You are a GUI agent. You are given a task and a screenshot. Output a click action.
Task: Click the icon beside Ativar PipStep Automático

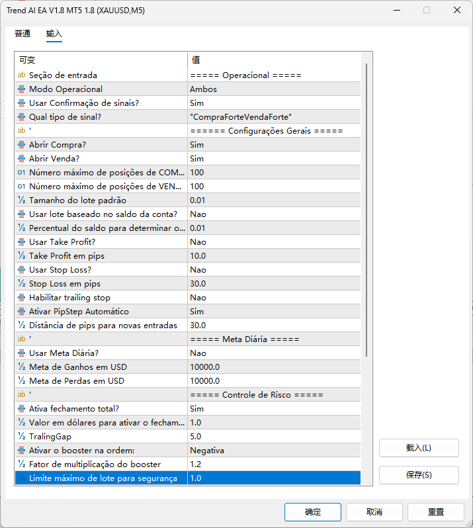point(21,312)
